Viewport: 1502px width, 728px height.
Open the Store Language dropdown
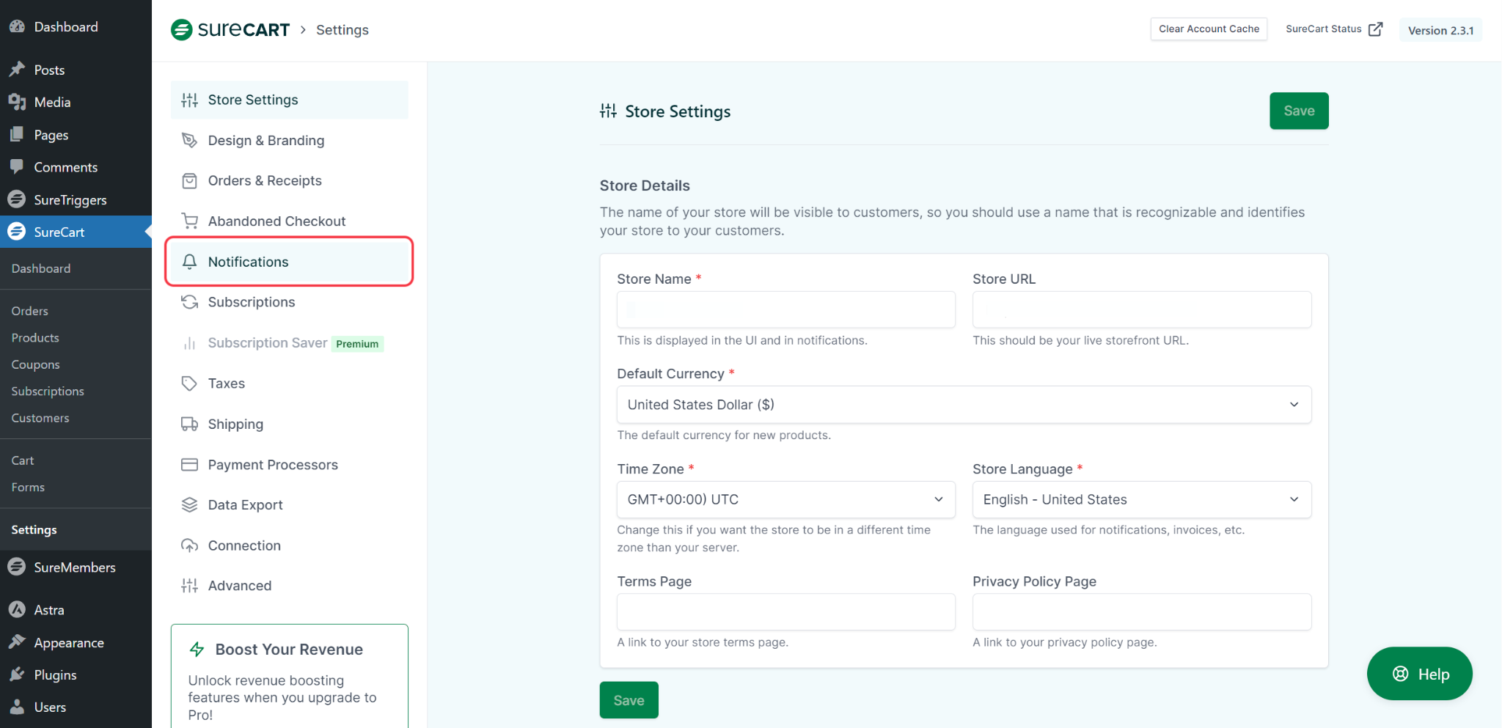point(1141,499)
